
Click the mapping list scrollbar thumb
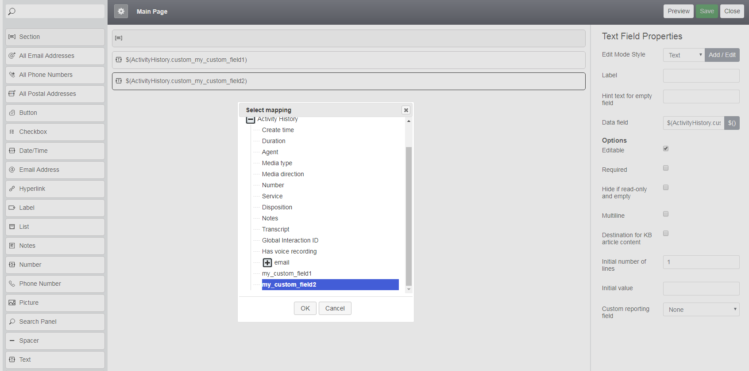point(409,216)
